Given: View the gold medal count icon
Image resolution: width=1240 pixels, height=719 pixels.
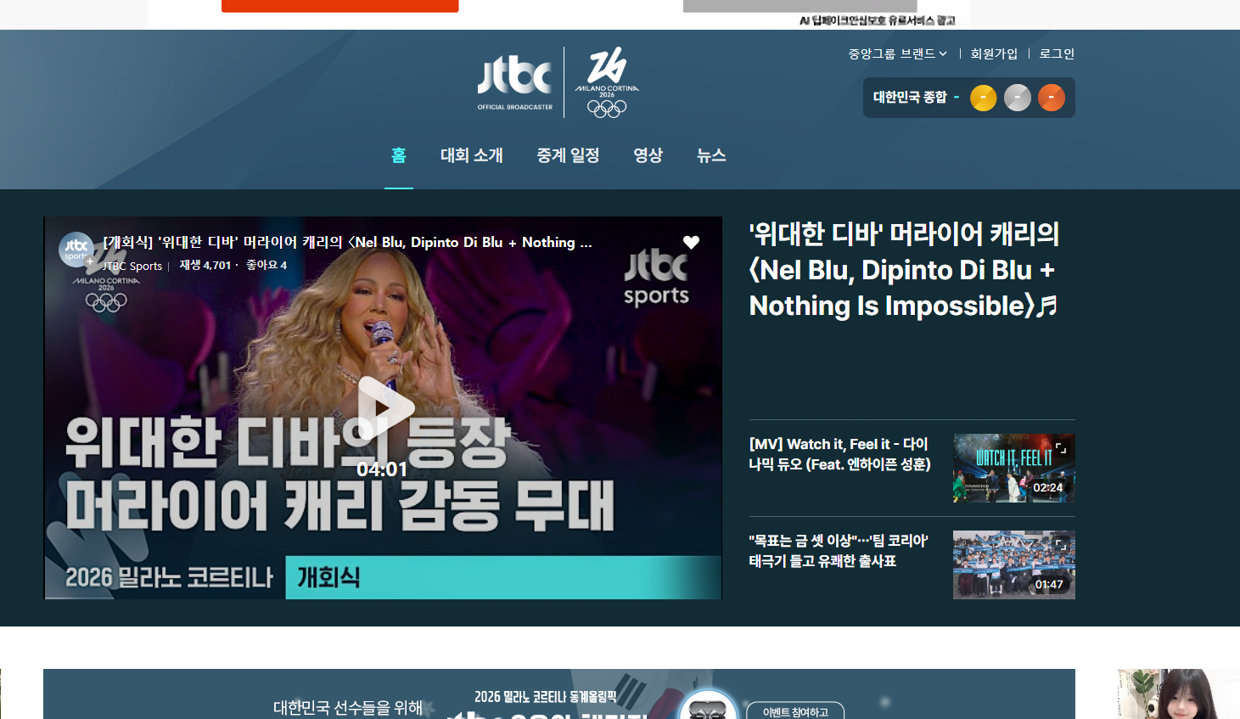Looking at the screenshot, I should [x=983, y=98].
